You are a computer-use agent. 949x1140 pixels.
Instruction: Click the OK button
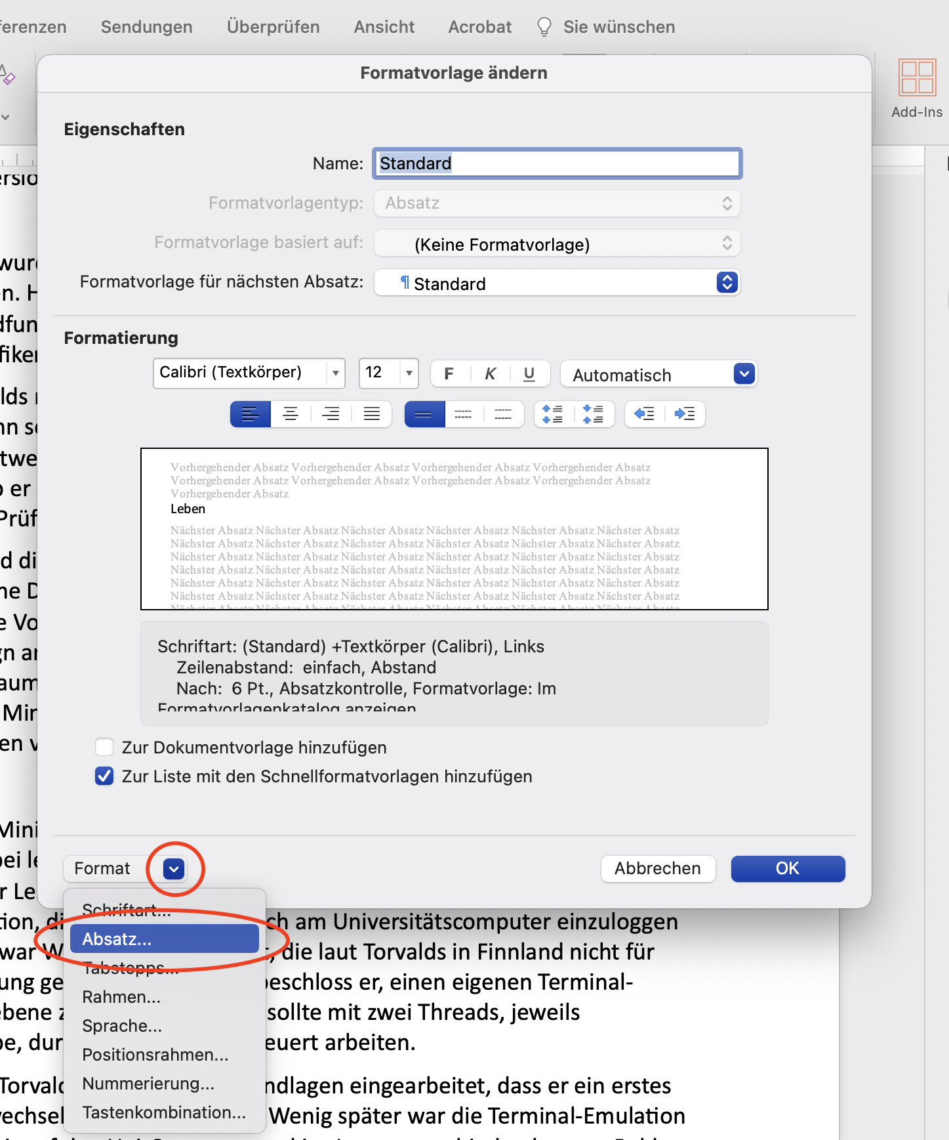788,869
